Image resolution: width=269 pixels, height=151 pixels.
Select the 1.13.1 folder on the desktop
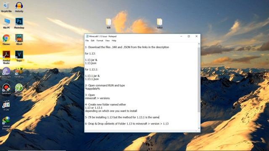pyautogui.click(x=160, y=23)
